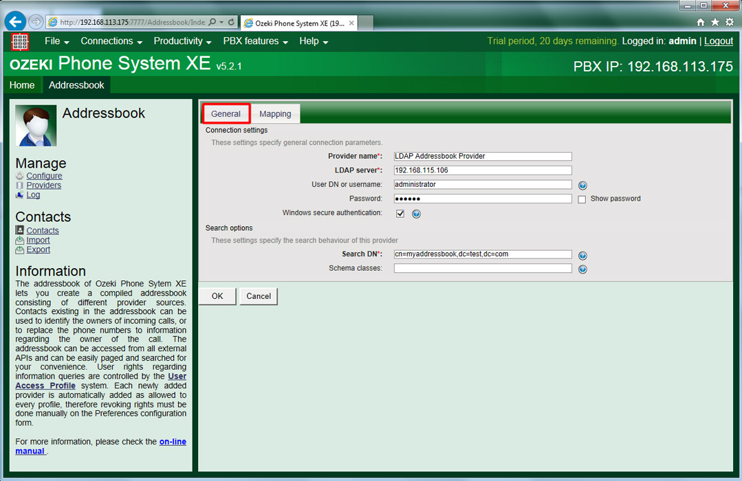
Task: Select the Addressbook navigation tab
Action: click(76, 85)
